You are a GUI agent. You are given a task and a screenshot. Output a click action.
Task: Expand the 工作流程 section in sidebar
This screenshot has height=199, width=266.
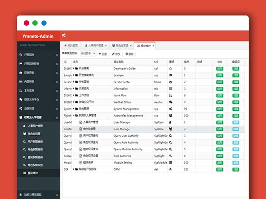[x=57, y=90]
